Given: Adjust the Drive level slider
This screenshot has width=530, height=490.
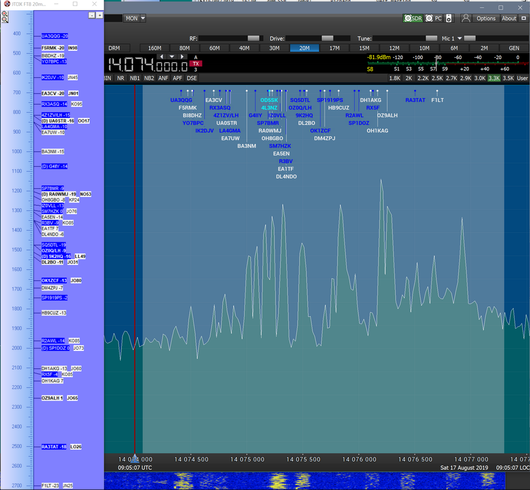Looking at the screenshot, I should 327,39.
